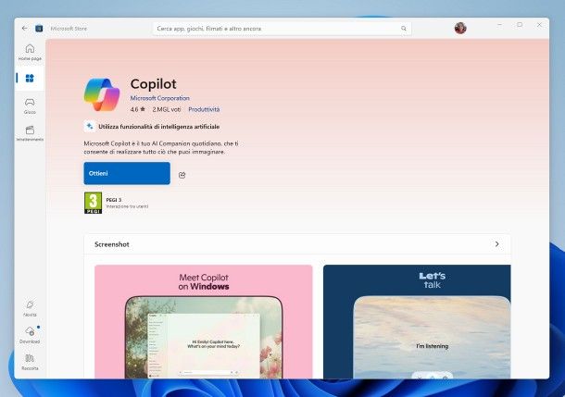Click the Microsoft Store logo icon
Viewport: 565px width, 397px height.
[39, 28]
